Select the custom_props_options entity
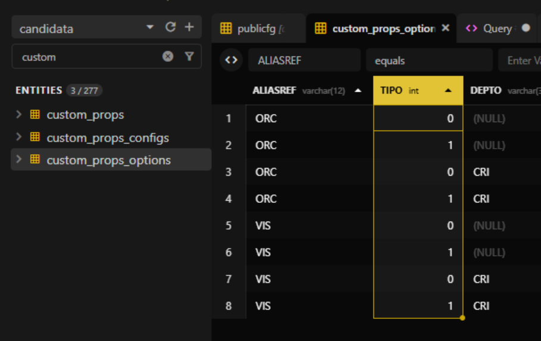Image resolution: width=541 pixels, height=341 pixels. click(x=108, y=160)
